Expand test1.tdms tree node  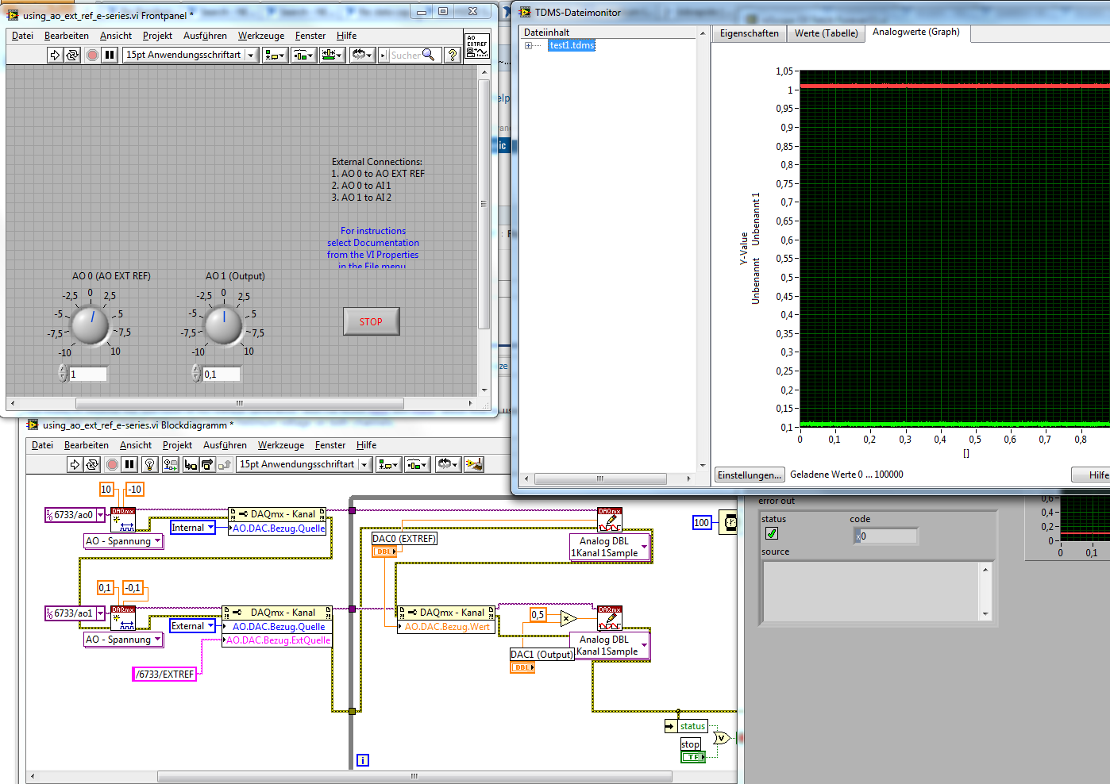pos(528,45)
